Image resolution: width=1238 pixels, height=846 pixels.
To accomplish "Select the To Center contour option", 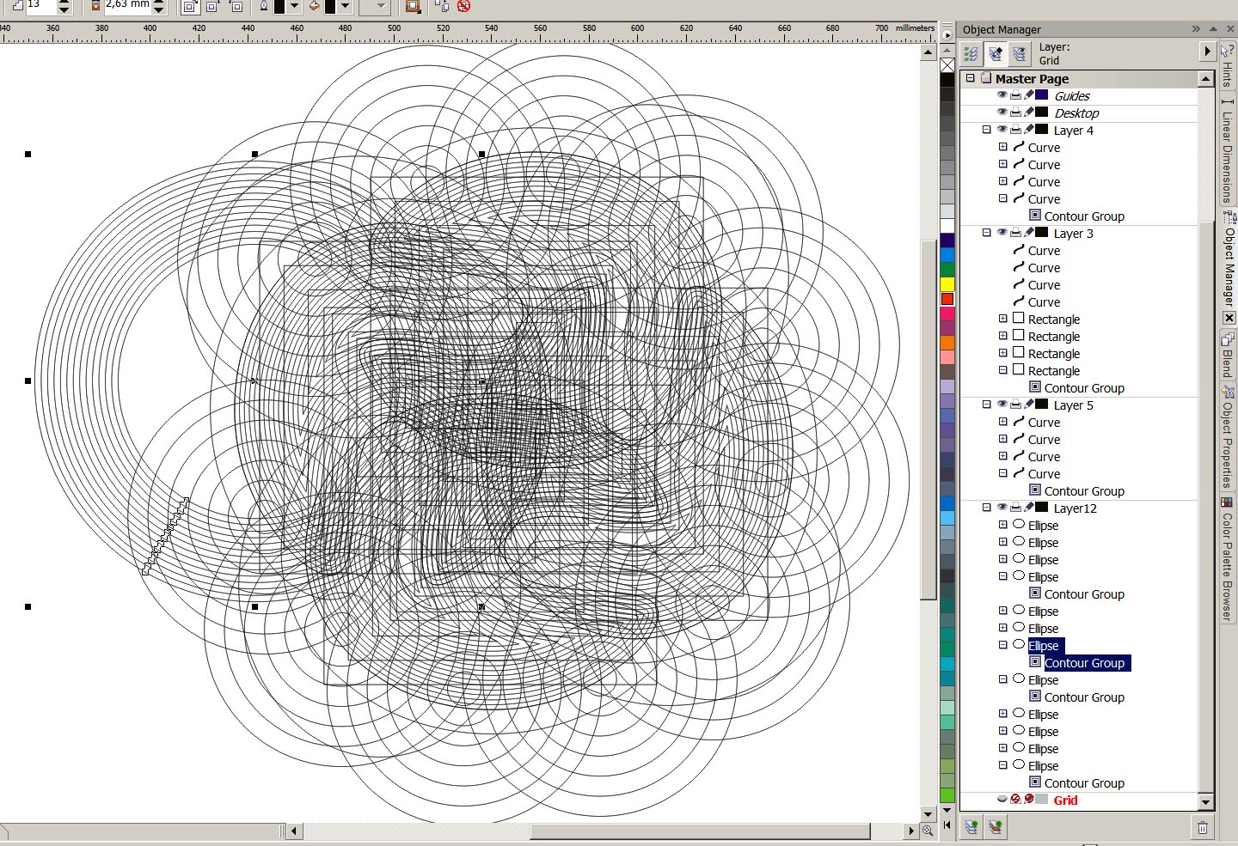I will [189, 7].
